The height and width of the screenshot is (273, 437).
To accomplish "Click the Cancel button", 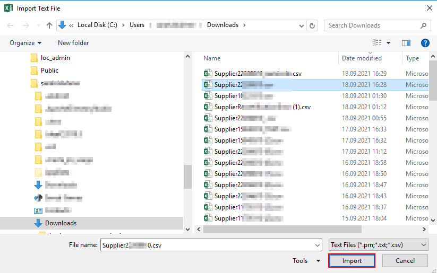I will [405, 261].
